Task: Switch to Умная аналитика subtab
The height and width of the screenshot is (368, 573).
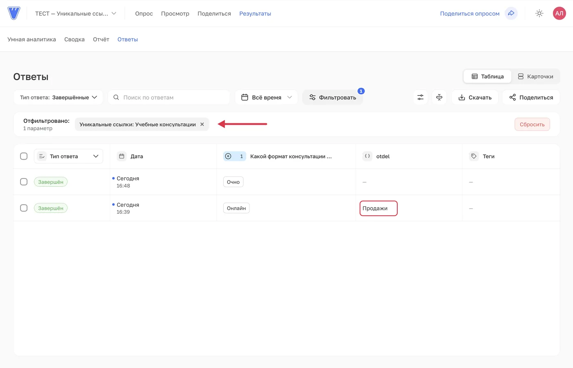Action: pos(32,39)
